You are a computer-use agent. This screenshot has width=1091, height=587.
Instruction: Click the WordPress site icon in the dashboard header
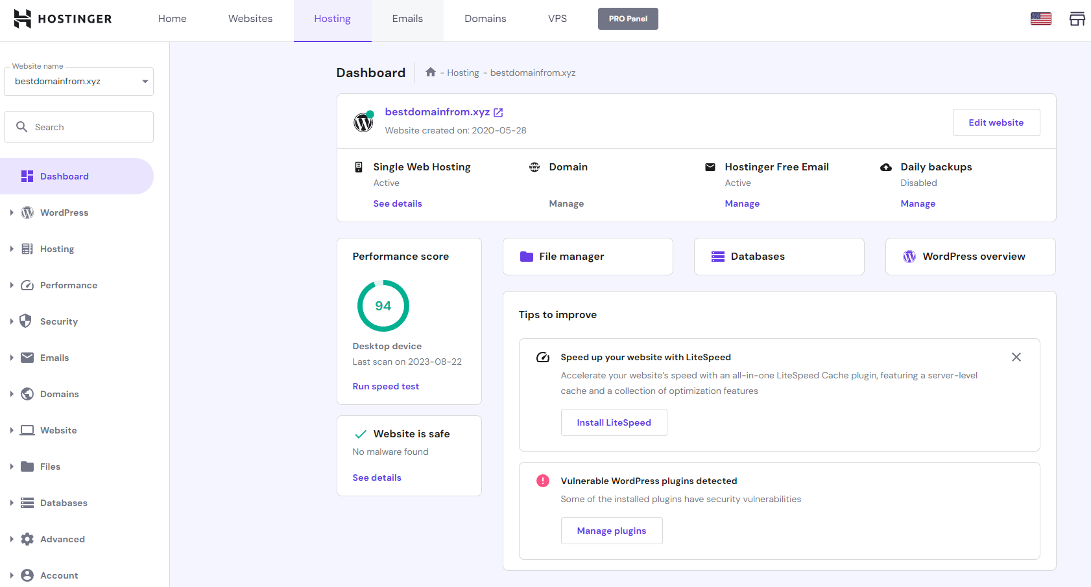(363, 122)
